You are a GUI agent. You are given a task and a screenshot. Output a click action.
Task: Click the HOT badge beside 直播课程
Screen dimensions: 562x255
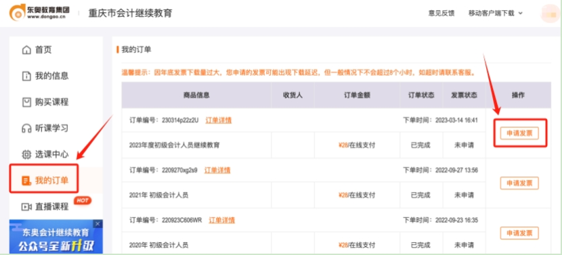coord(83,201)
